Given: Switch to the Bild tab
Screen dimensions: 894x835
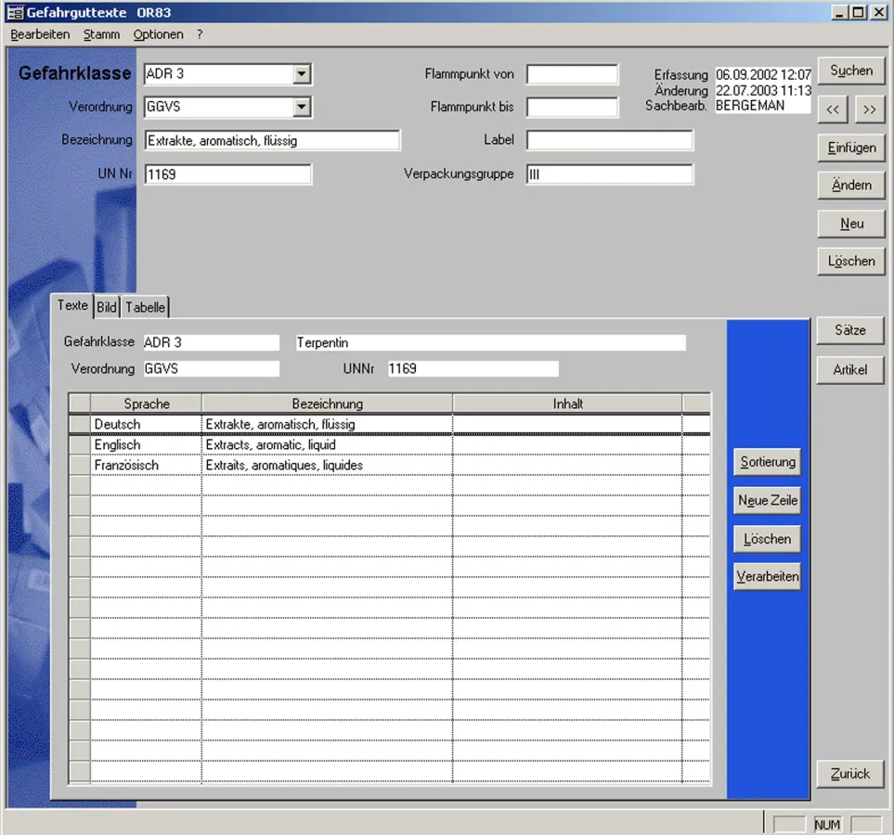Looking at the screenshot, I should tap(106, 306).
